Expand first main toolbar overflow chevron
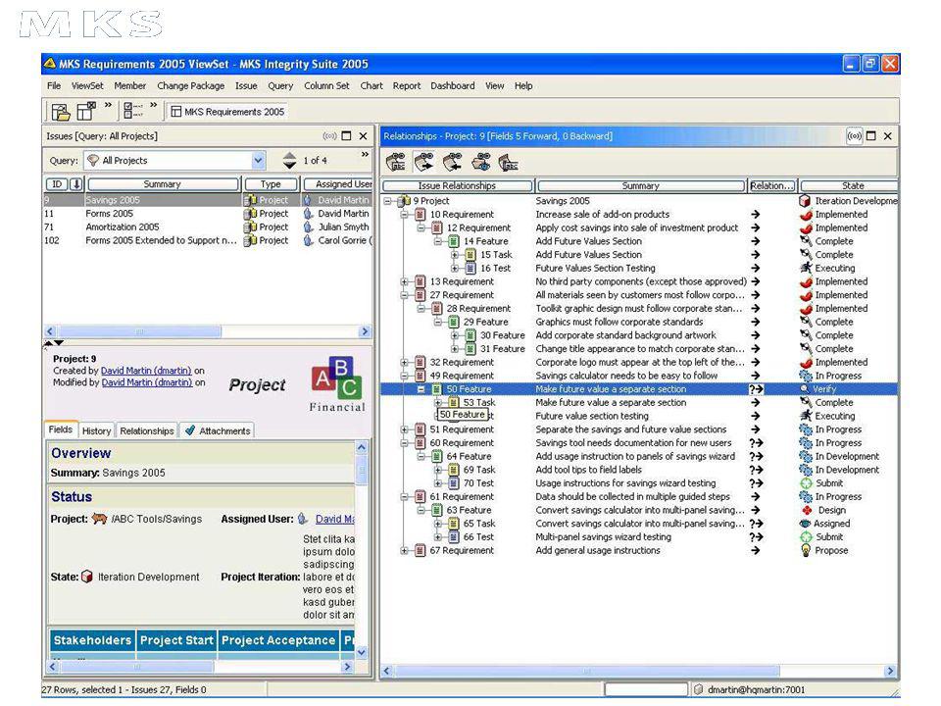 108,105
